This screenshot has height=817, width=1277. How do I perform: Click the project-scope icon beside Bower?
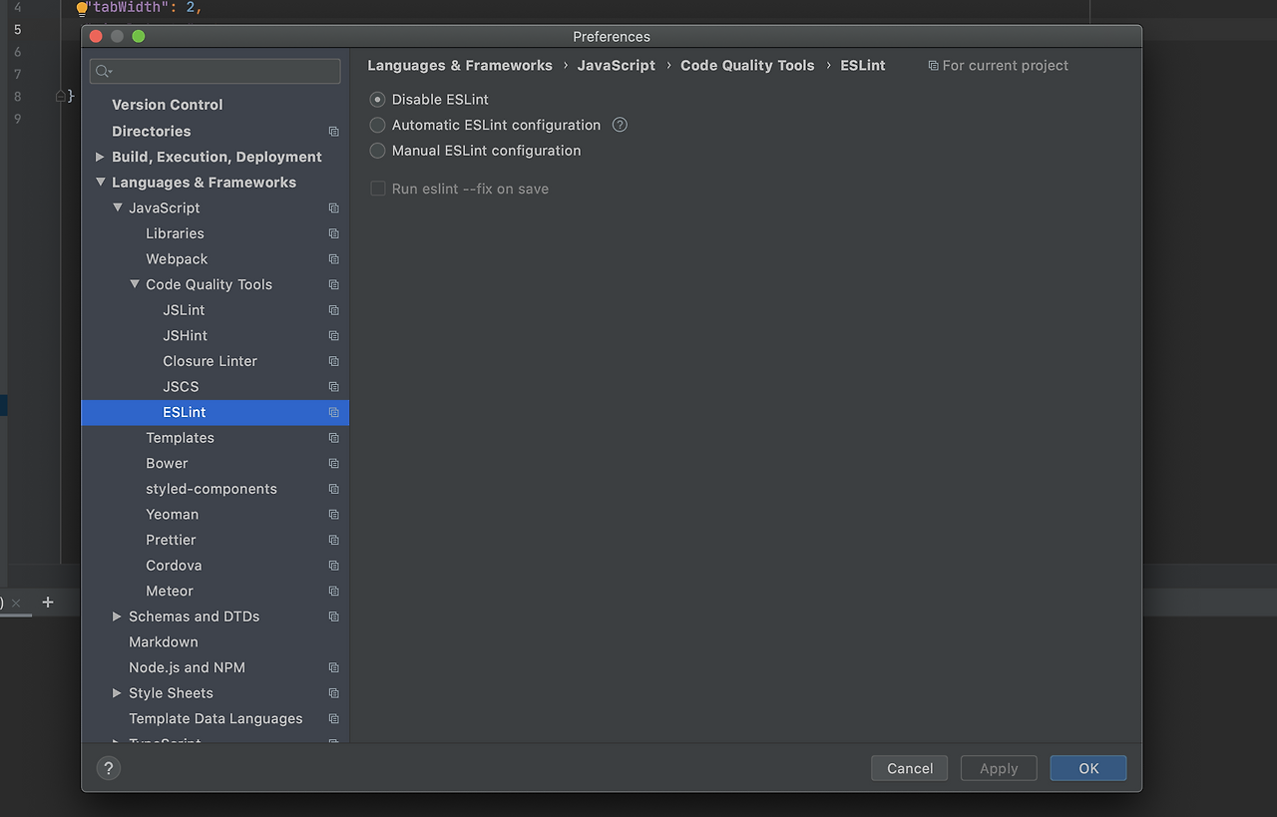[334, 464]
